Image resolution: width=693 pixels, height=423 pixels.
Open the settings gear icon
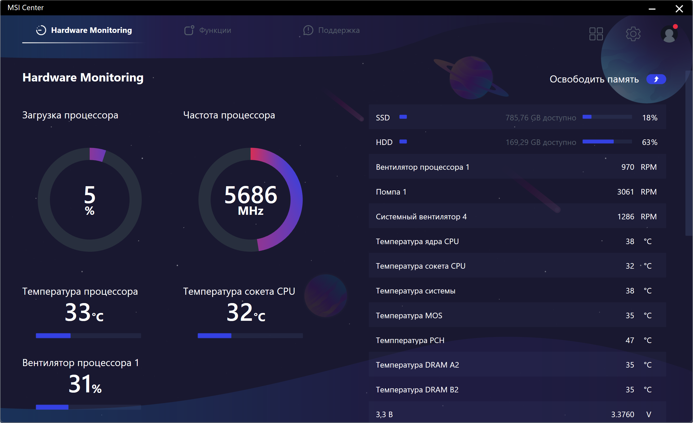pyautogui.click(x=633, y=34)
